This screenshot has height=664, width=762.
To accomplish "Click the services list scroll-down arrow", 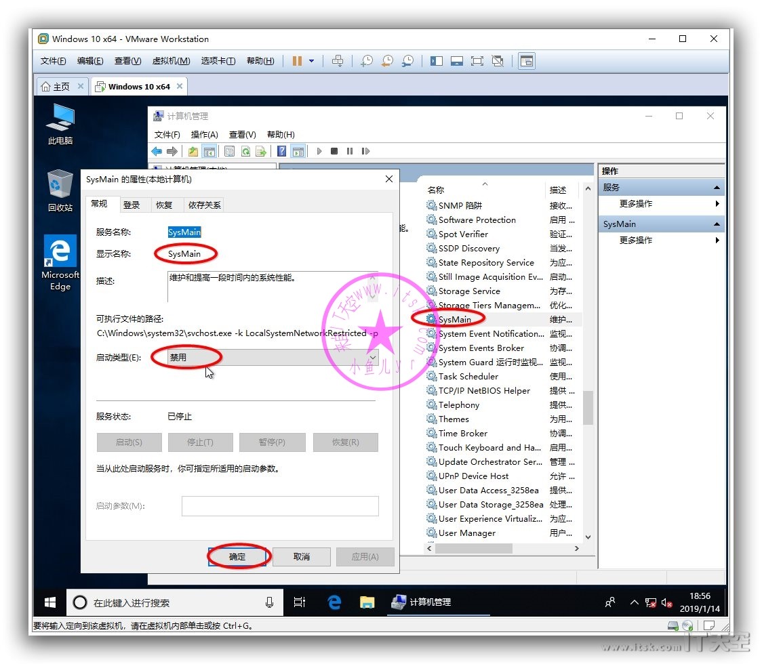I will tap(588, 537).
